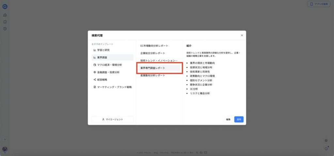The image size is (334, 156).
Task: Close the 検索代理 dialog
Action: click(x=242, y=35)
